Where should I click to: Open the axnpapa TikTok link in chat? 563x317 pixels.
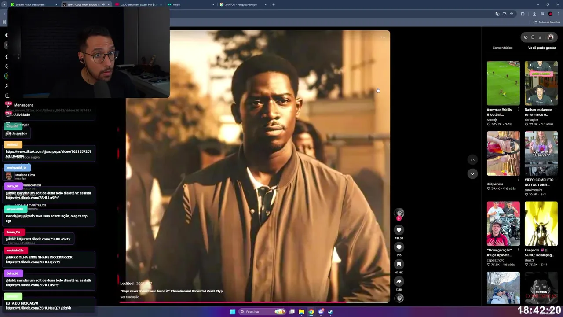click(x=48, y=154)
